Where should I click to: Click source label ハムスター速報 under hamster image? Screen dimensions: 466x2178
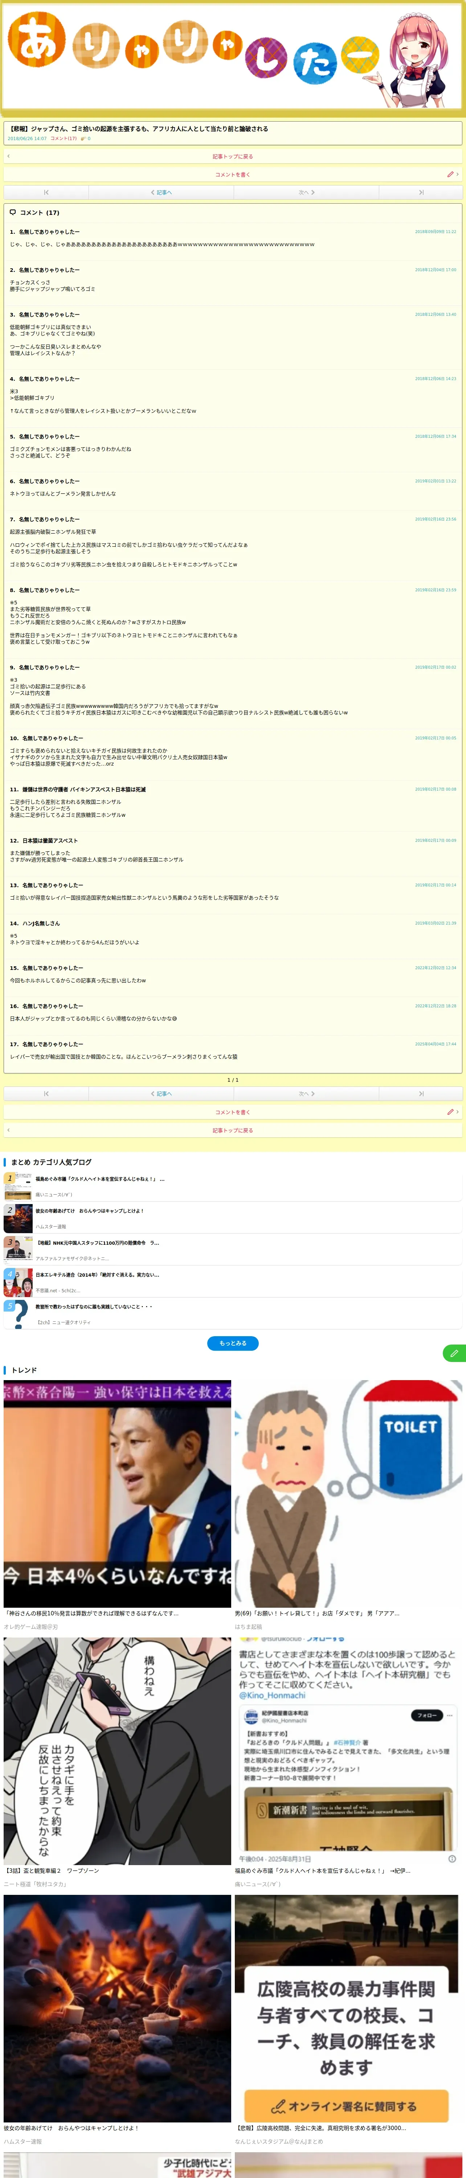[x=23, y=2142]
